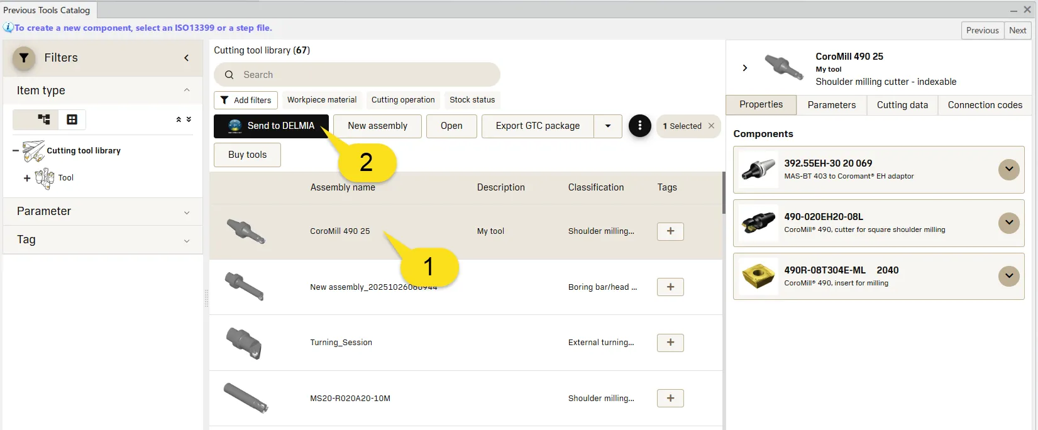Collapse all tree items with the double-up arrow

(179, 119)
